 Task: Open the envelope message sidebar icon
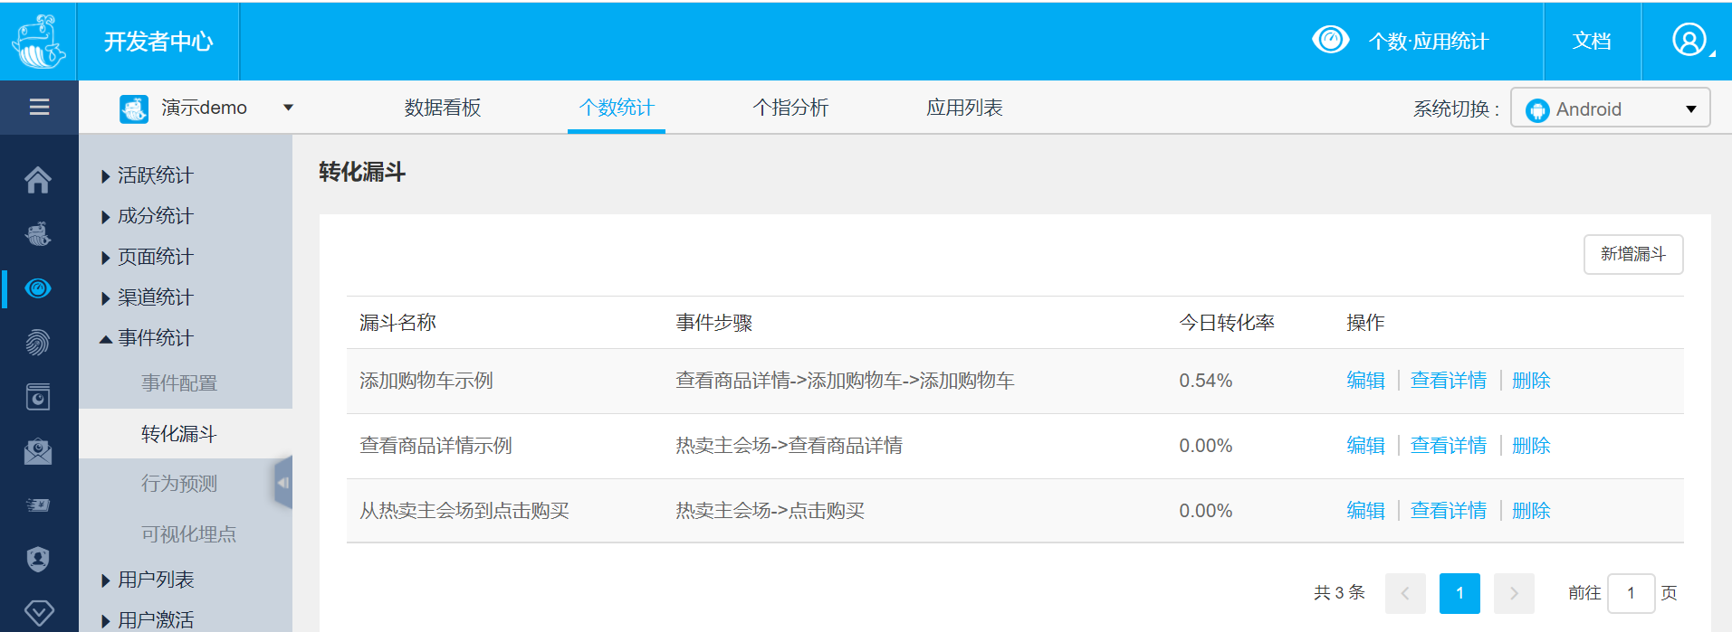pos(38,451)
